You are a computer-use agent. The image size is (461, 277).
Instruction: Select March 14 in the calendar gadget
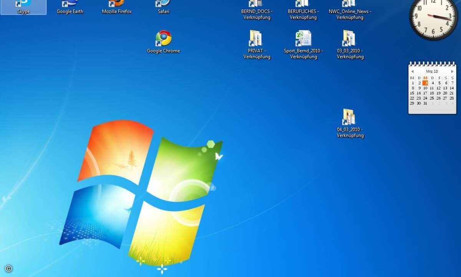452,88
